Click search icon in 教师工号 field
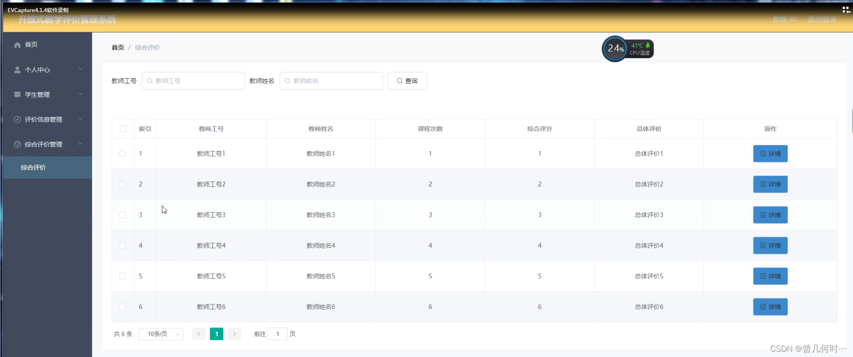The width and height of the screenshot is (853, 357). 149,81
